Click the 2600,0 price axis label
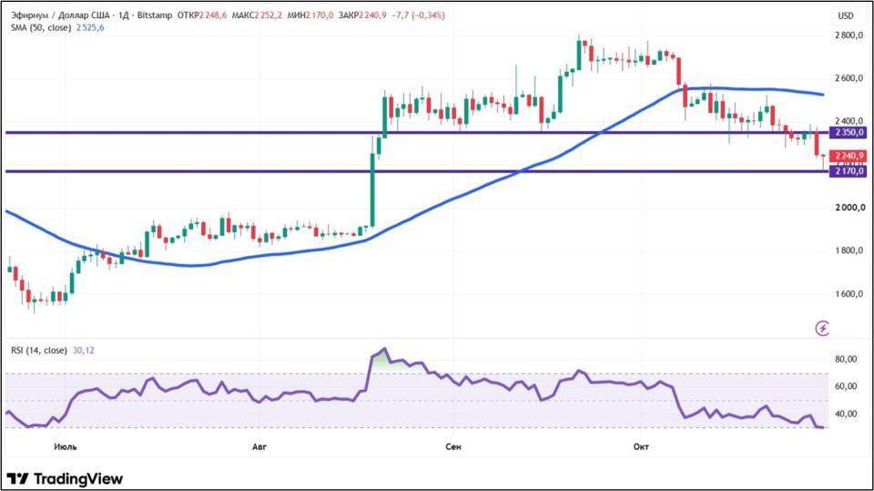The width and height of the screenshot is (874, 491). (x=850, y=78)
